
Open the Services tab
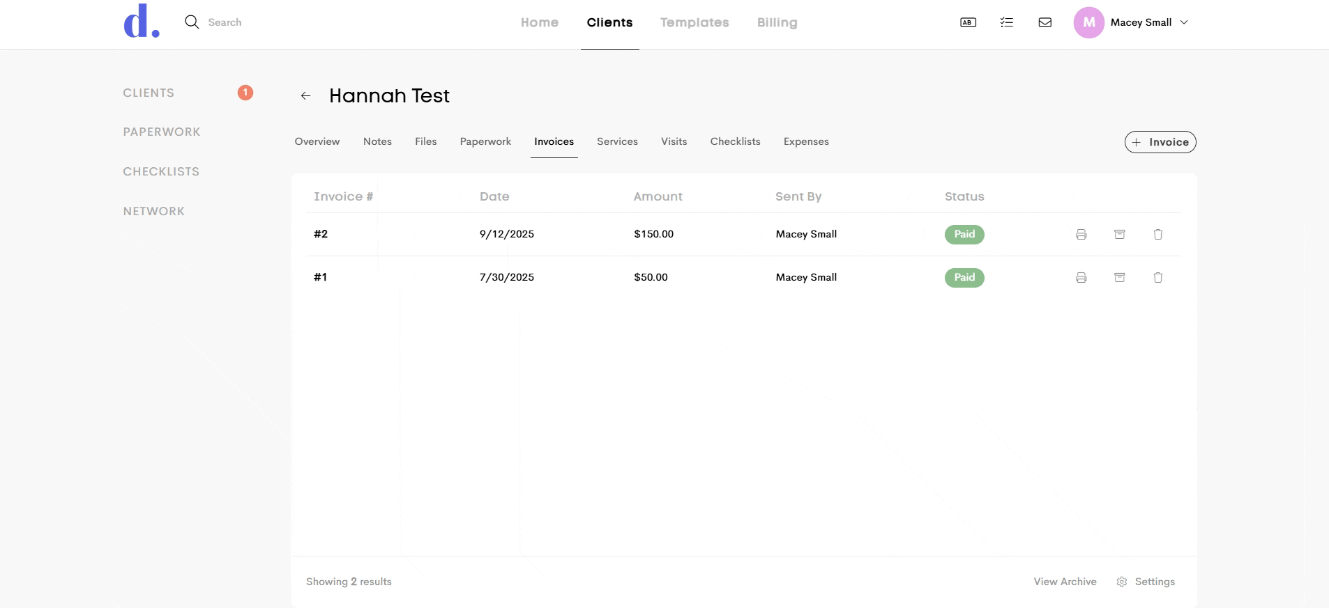coord(617,141)
